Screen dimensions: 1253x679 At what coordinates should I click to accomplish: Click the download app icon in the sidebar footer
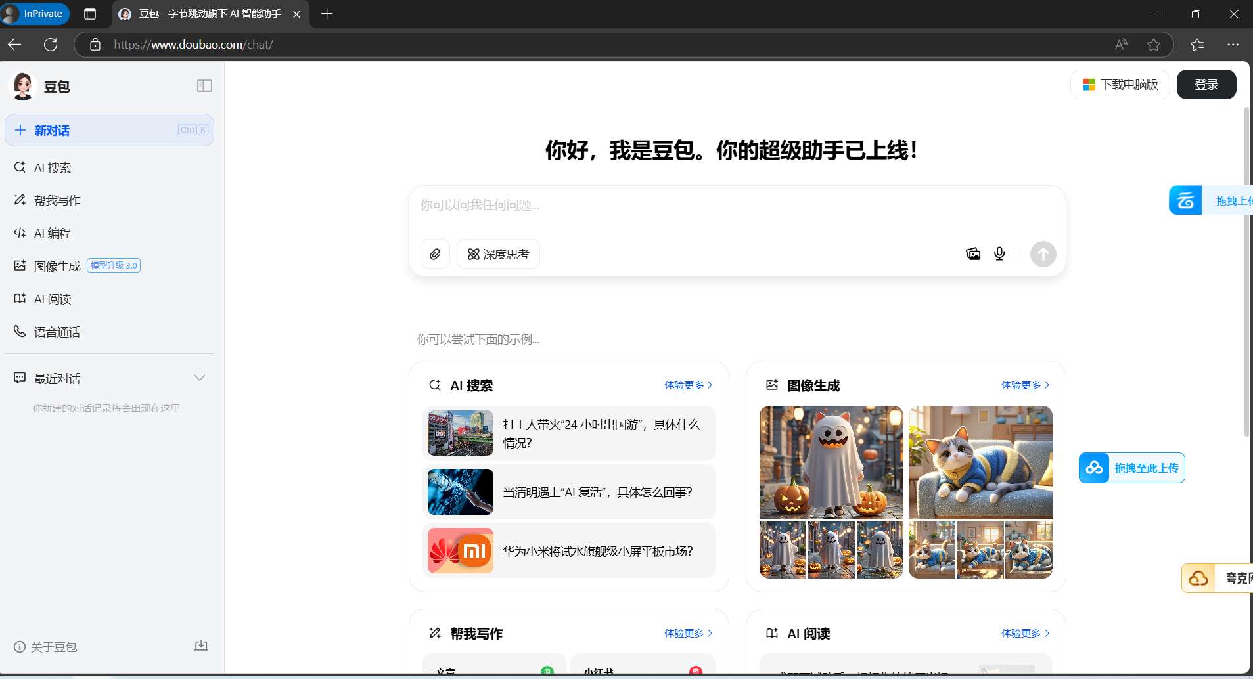(201, 646)
